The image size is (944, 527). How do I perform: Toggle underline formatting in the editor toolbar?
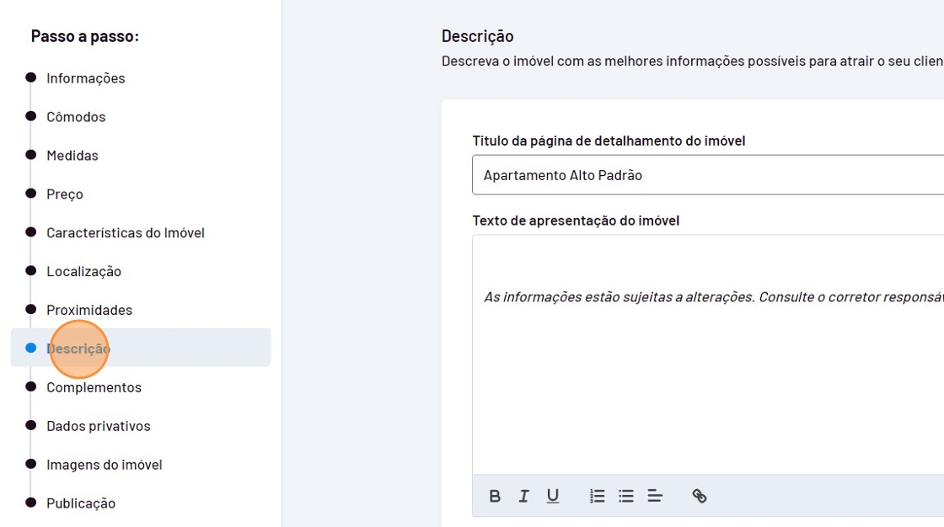[x=553, y=496]
